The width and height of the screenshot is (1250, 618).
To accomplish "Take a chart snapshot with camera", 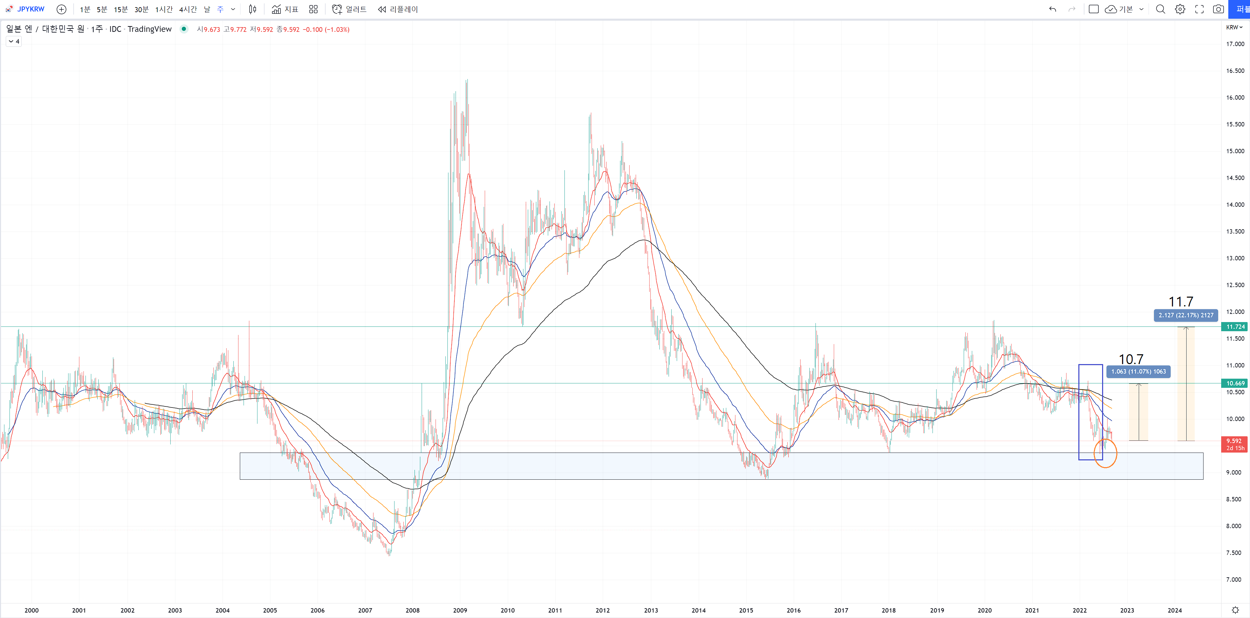I will coord(1218,9).
